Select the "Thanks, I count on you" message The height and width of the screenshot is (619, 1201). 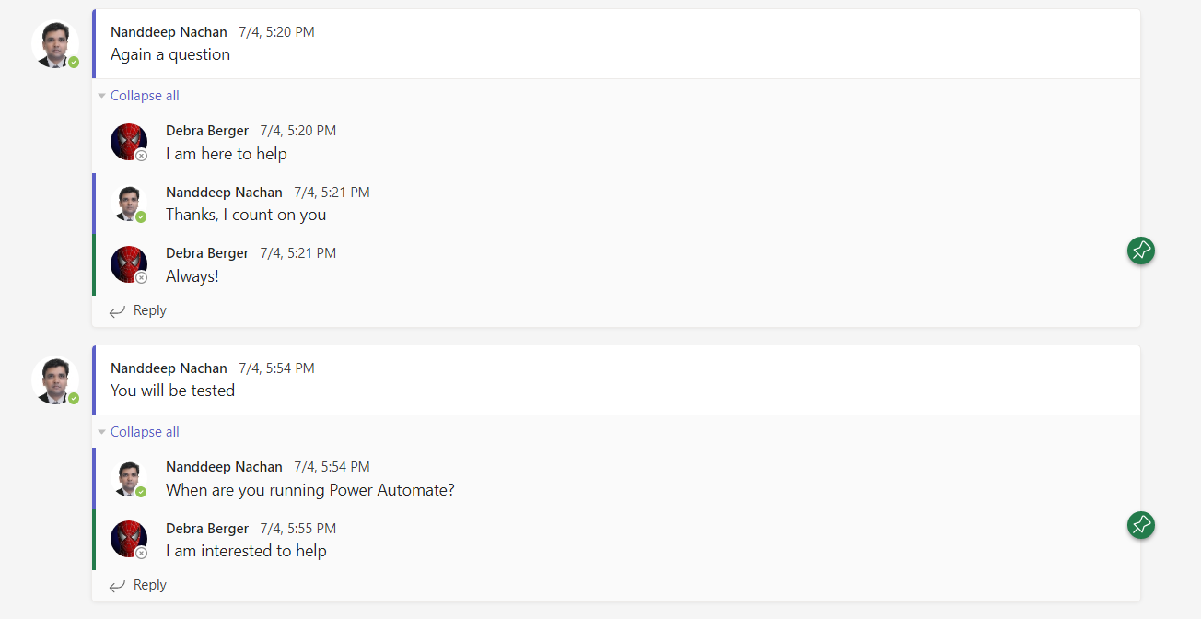point(246,215)
